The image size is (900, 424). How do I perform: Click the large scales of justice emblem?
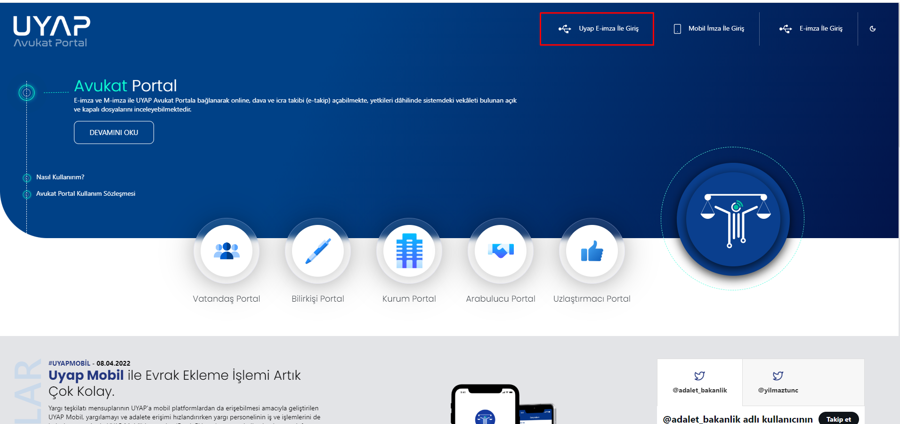[733, 219]
